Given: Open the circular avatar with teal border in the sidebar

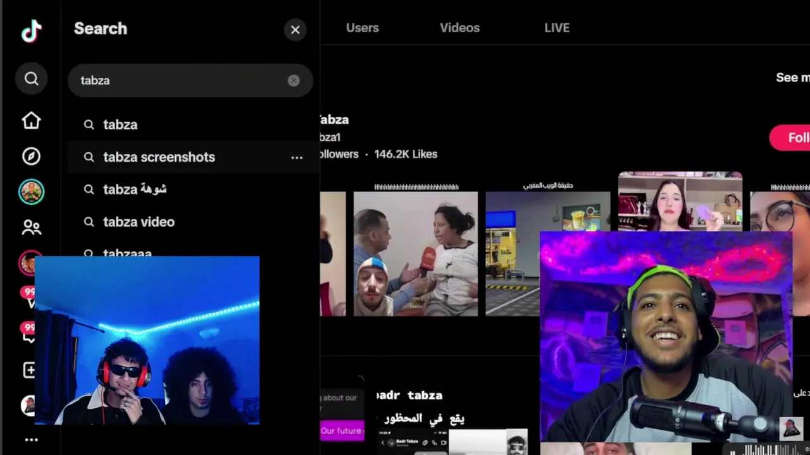Looking at the screenshot, I should (x=31, y=192).
